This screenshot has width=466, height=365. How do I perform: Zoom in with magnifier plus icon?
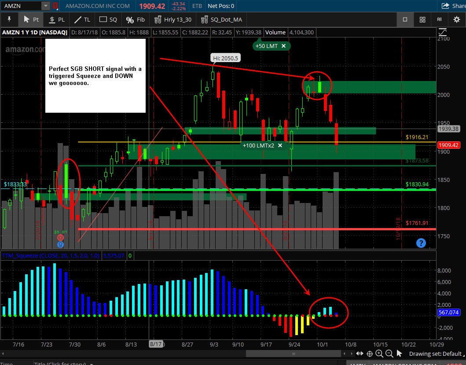tap(379, 354)
